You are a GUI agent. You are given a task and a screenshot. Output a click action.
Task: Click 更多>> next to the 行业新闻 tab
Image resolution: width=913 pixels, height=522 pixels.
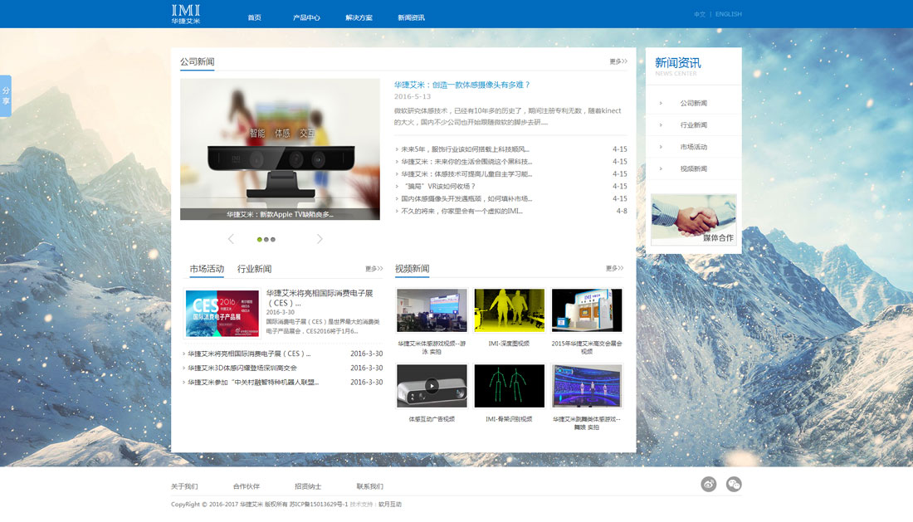[373, 268]
